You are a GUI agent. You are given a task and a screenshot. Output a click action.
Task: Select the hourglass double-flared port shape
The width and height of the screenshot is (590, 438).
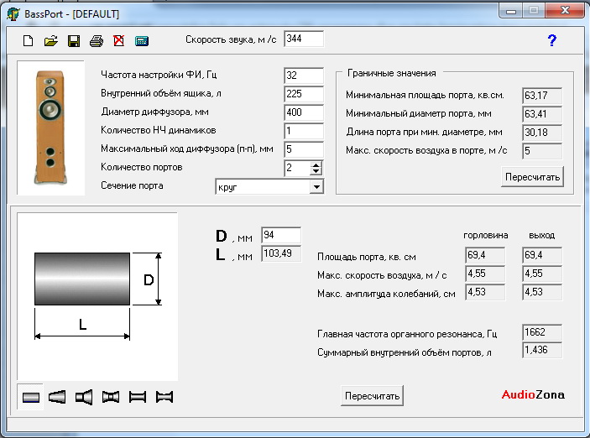coord(110,397)
